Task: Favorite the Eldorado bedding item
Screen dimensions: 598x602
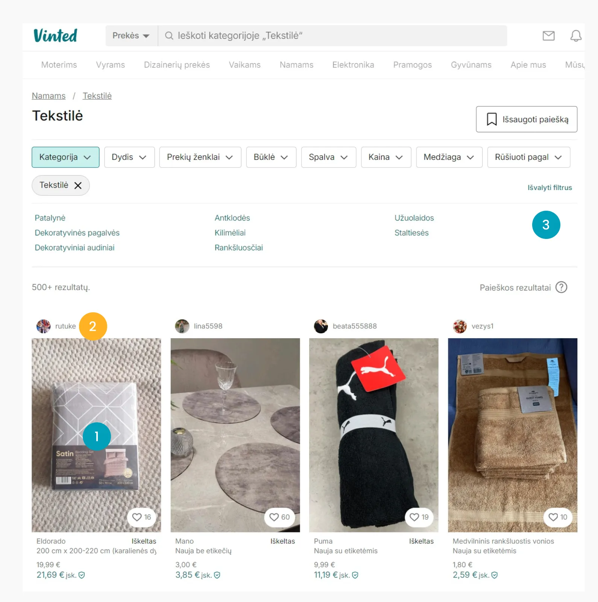Action: (142, 517)
